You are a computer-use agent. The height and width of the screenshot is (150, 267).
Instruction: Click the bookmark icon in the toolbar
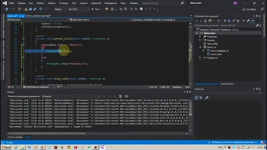141,9
